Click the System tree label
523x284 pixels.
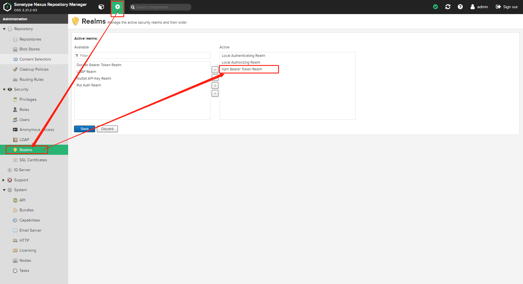click(21, 190)
